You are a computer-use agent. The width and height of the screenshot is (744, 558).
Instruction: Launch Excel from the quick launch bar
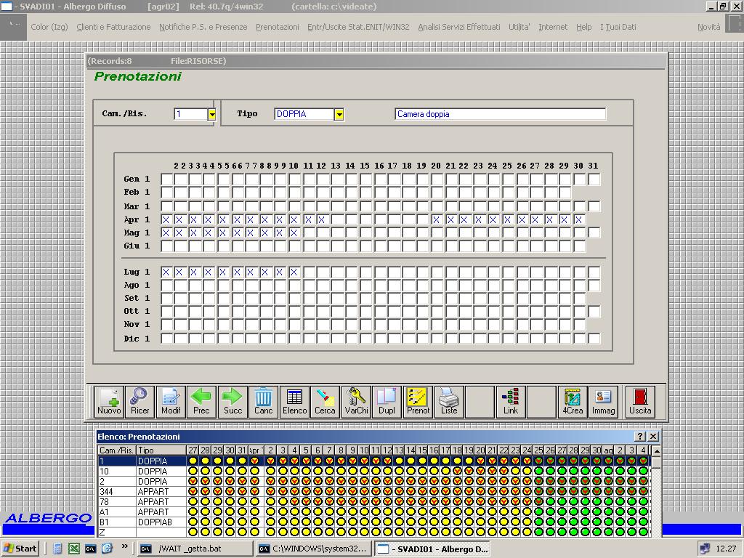(74, 549)
